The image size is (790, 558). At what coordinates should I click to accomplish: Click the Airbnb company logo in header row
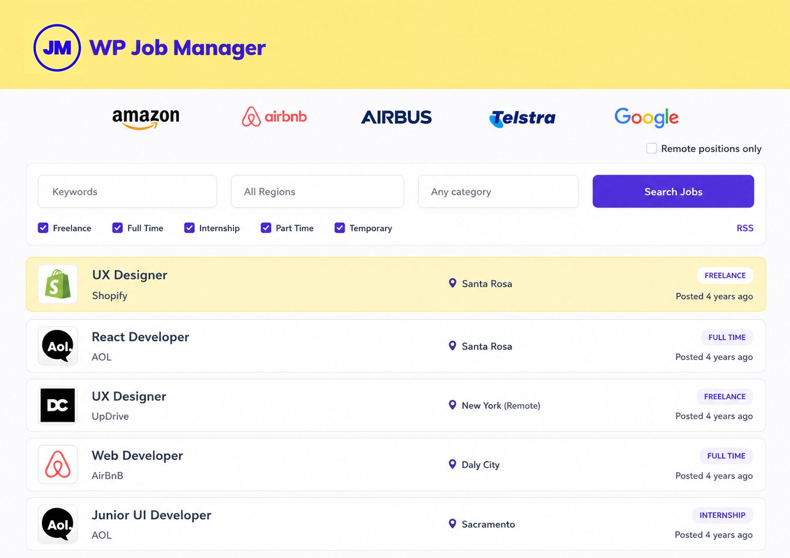274,116
